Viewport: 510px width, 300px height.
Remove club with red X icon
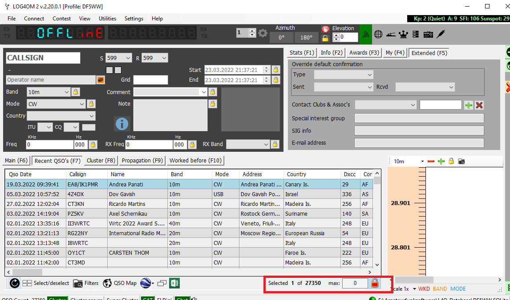point(479,105)
